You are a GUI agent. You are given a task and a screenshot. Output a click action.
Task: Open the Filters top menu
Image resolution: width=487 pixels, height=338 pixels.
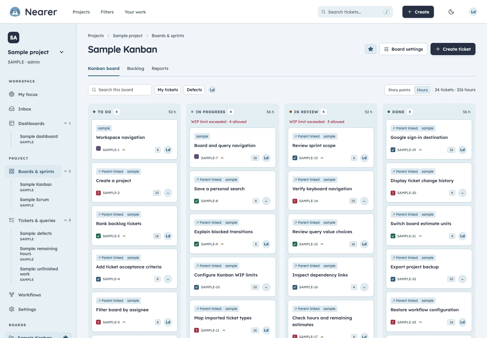click(x=107, y=12)
